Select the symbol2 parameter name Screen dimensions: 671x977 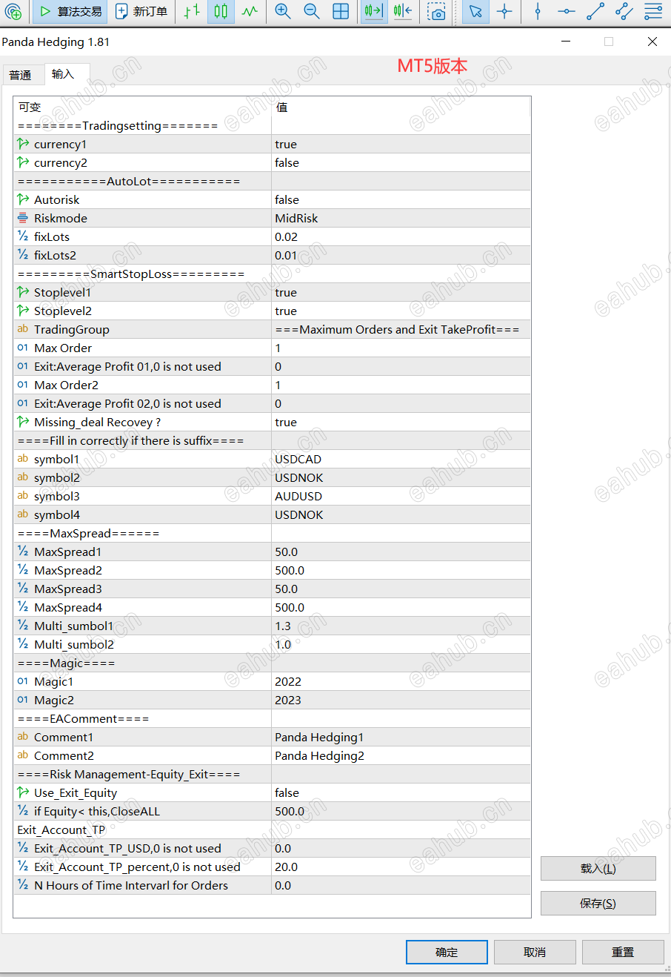pyautogui.click(x=57, y=478)
